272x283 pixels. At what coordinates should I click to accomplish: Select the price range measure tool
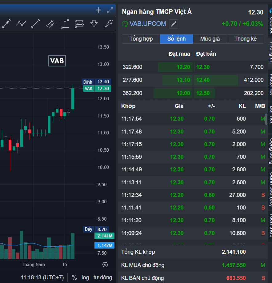click(65, 23)
